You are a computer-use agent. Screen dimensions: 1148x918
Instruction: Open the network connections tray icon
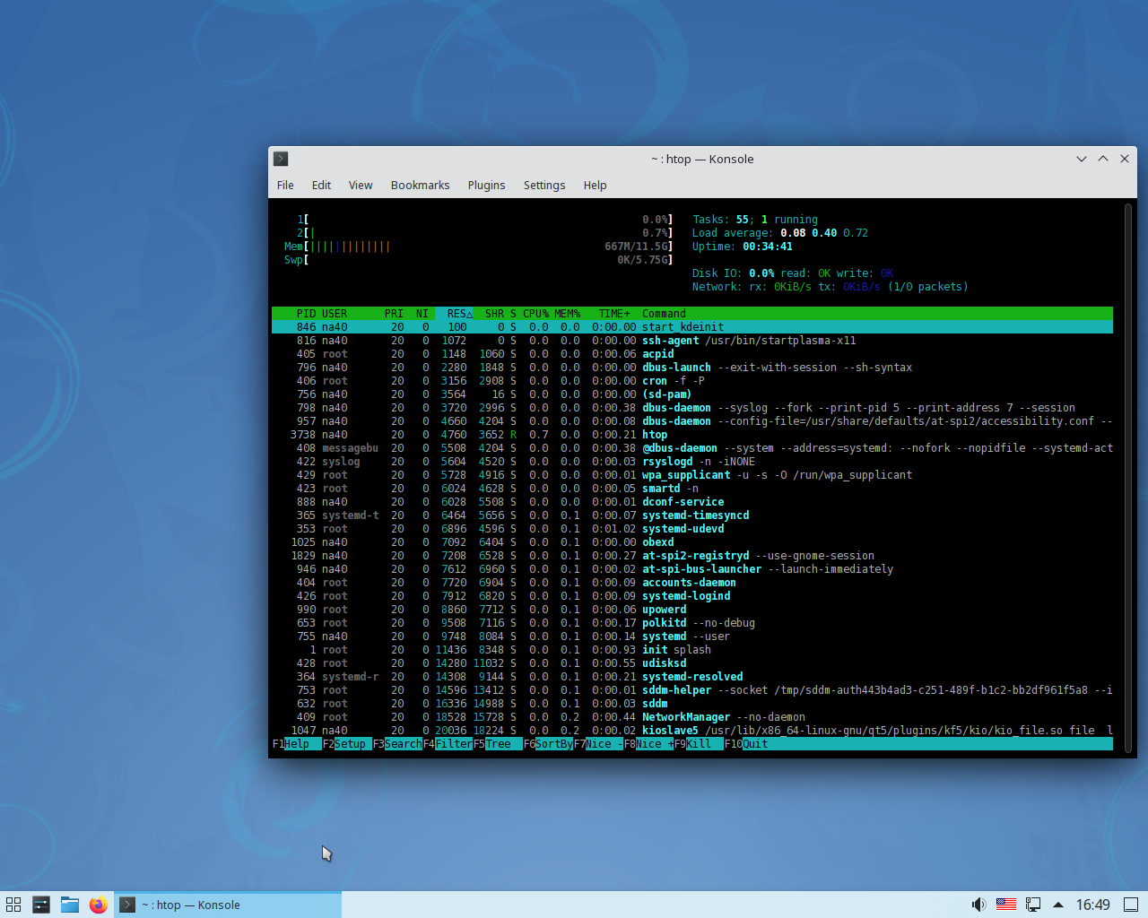(x=1033, y=905)
